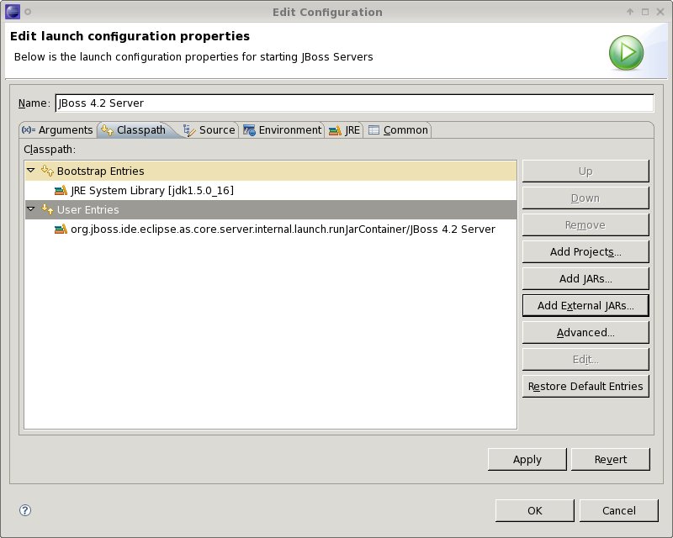Click the Bootstrap Entries classpath icon
The width and height of the screenshot is (673, 538).
(47, 171)
